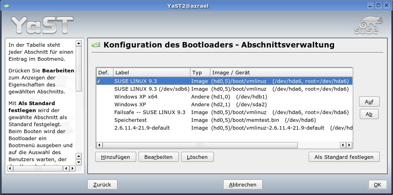The image size is (393, 195).
Task: Click help panel bottom scroll down arrow
Action: [x=79, y=162]
